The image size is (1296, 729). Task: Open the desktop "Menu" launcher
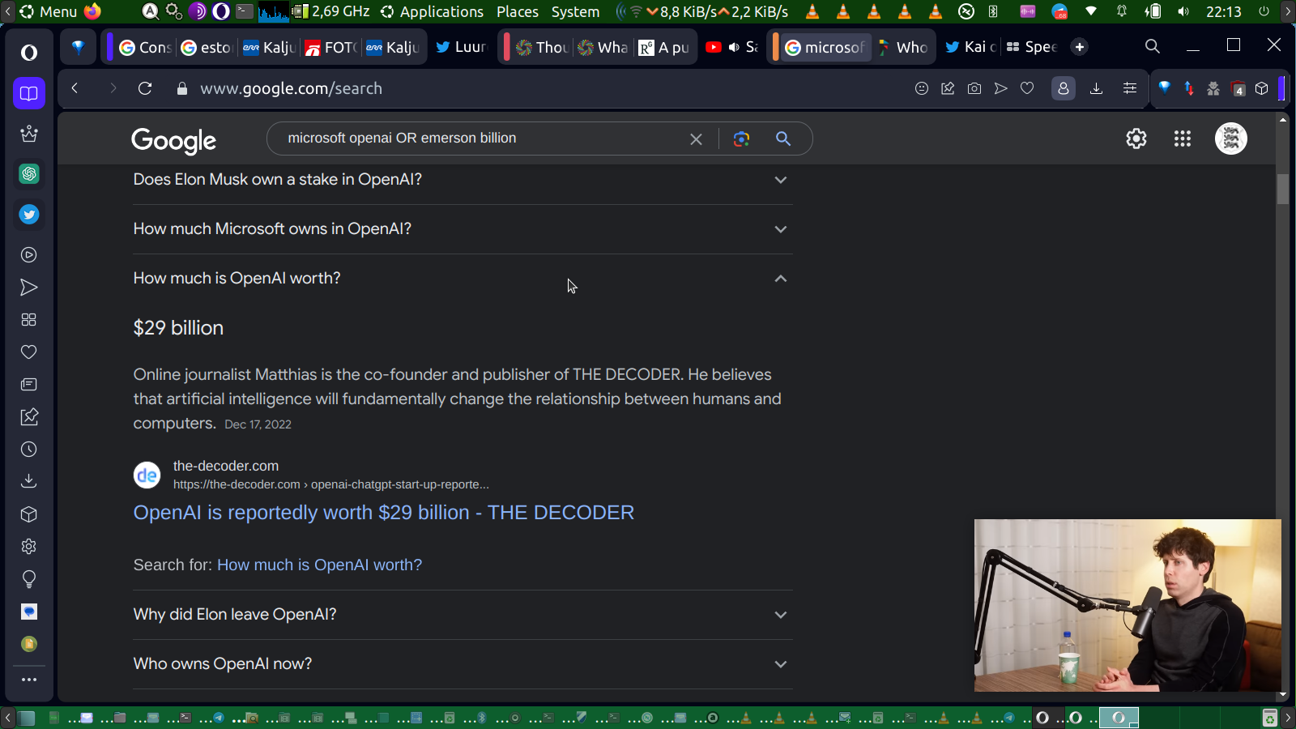point(49,11)
